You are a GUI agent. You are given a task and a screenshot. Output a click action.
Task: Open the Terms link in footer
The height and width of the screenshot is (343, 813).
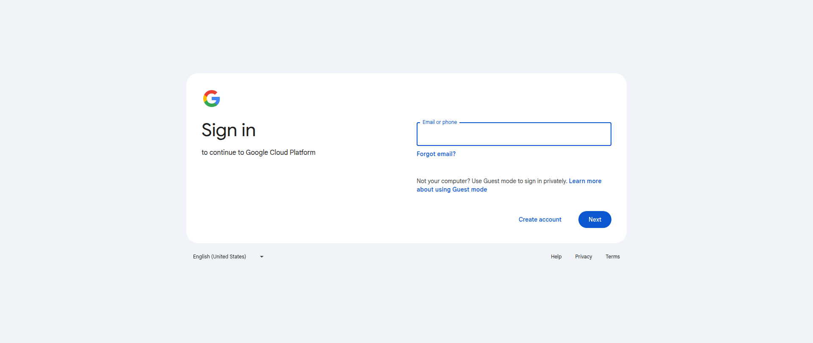click(x=612, y=257)
